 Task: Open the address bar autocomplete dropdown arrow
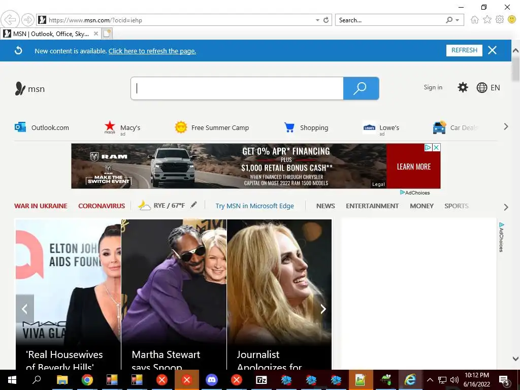(x=317, y=20)
